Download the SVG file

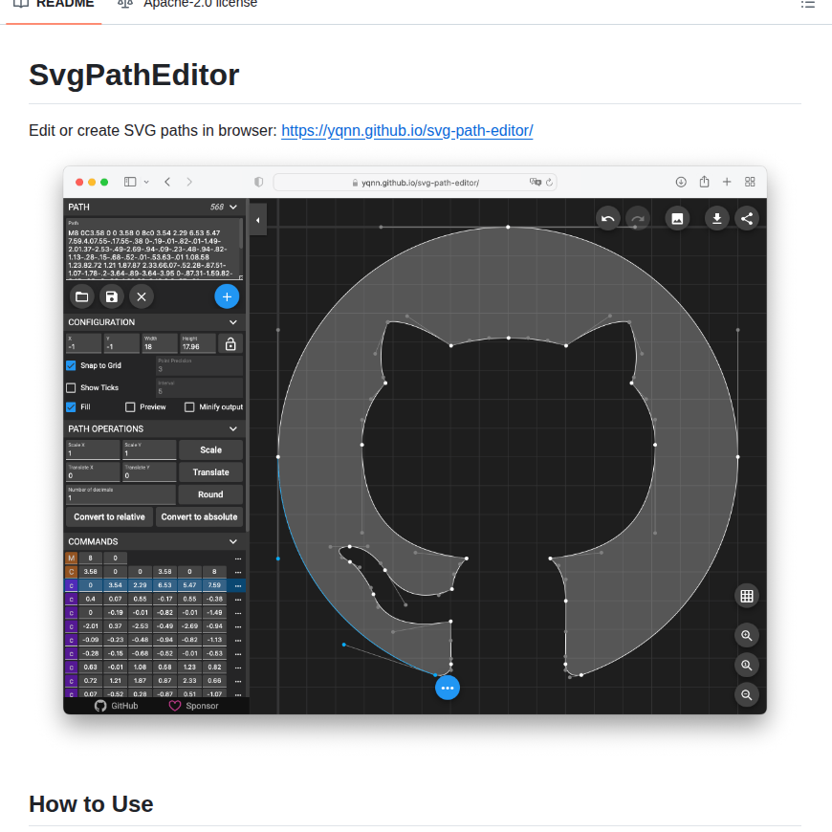pyautogui.click(x=716, y=218)
